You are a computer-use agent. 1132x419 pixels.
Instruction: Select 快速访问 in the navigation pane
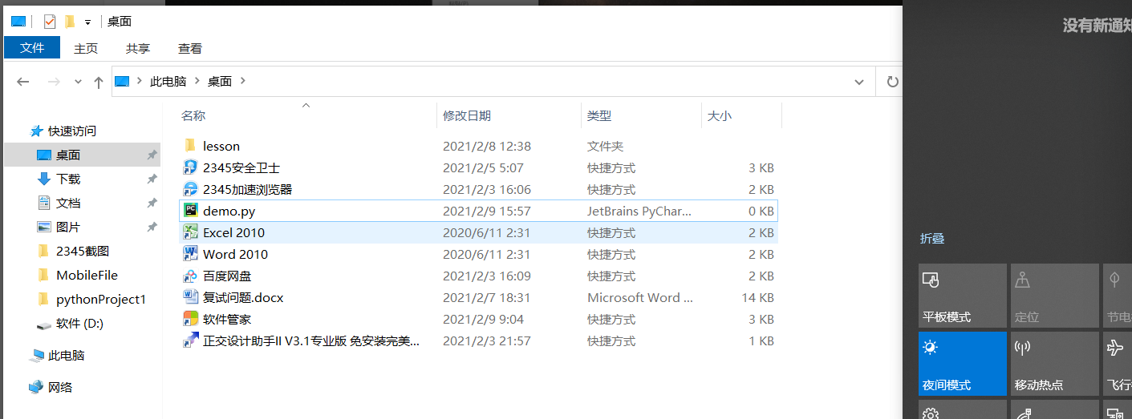[72, 131]
